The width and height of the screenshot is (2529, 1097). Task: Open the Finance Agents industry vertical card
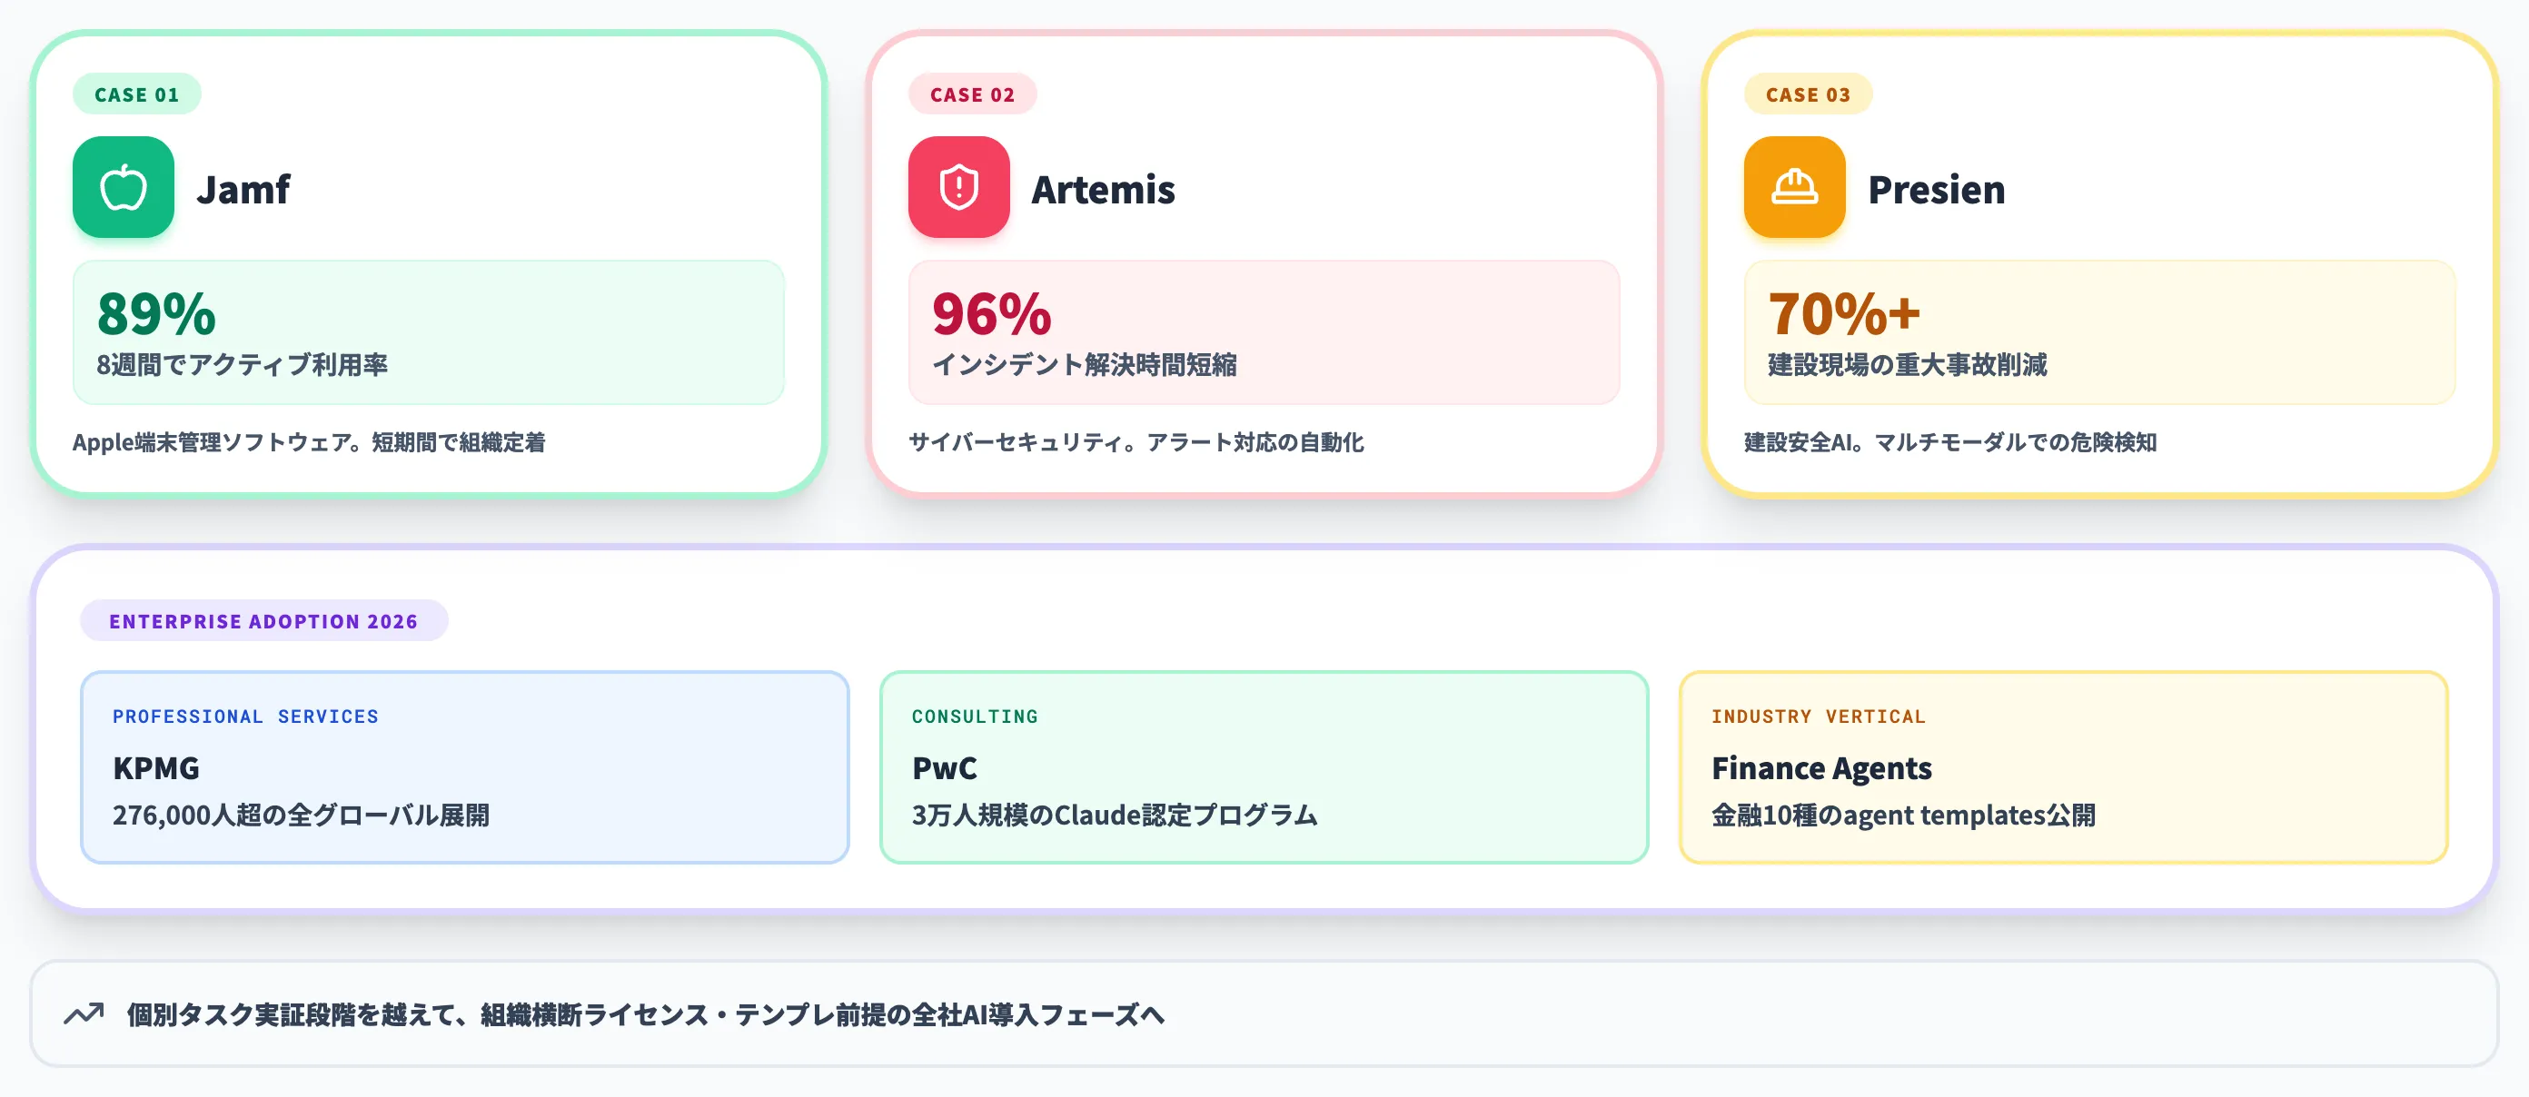(2063, 767)
